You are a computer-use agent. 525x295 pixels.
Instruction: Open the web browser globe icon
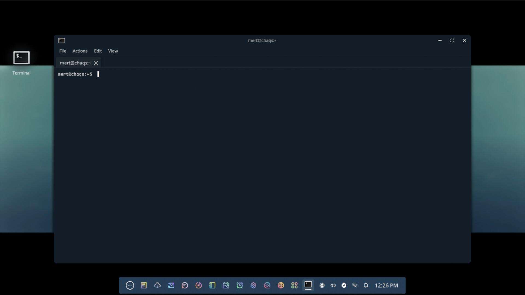tap(281, 285)
